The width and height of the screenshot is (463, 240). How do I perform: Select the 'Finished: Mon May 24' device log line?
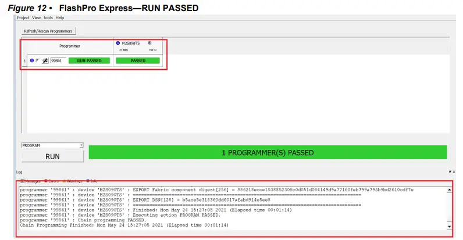click(x=156, y=210)
